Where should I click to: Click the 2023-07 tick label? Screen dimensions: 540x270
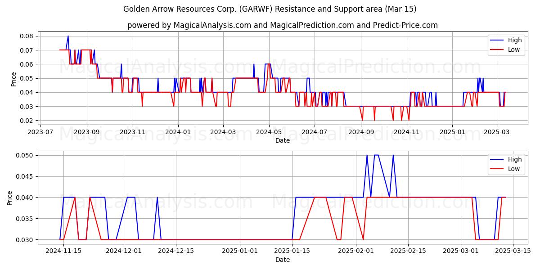click(41, 132)
